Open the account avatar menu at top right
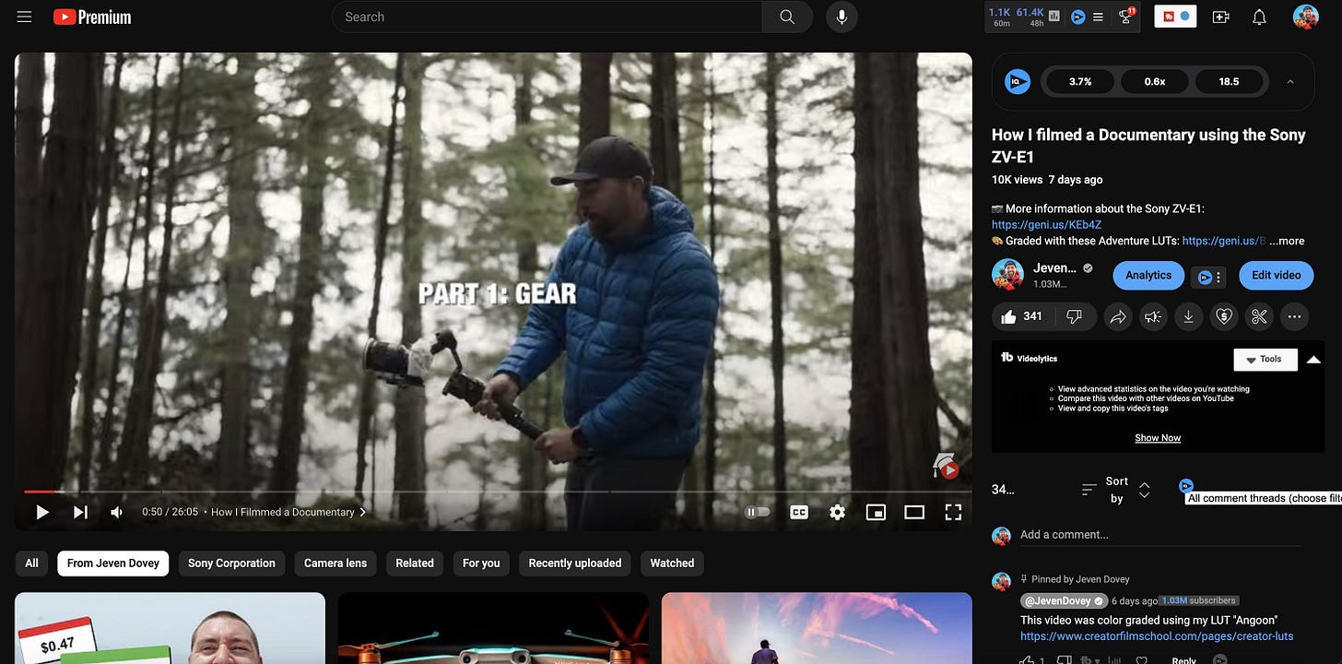The height and width of the screenshot is (664, 1342). [1305, 17]
